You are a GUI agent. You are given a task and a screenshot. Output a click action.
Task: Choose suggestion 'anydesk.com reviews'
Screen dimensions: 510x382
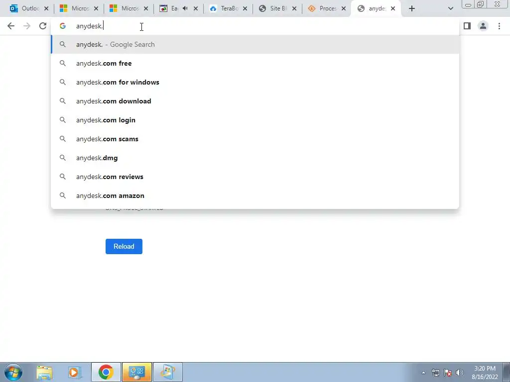point(255,177)
